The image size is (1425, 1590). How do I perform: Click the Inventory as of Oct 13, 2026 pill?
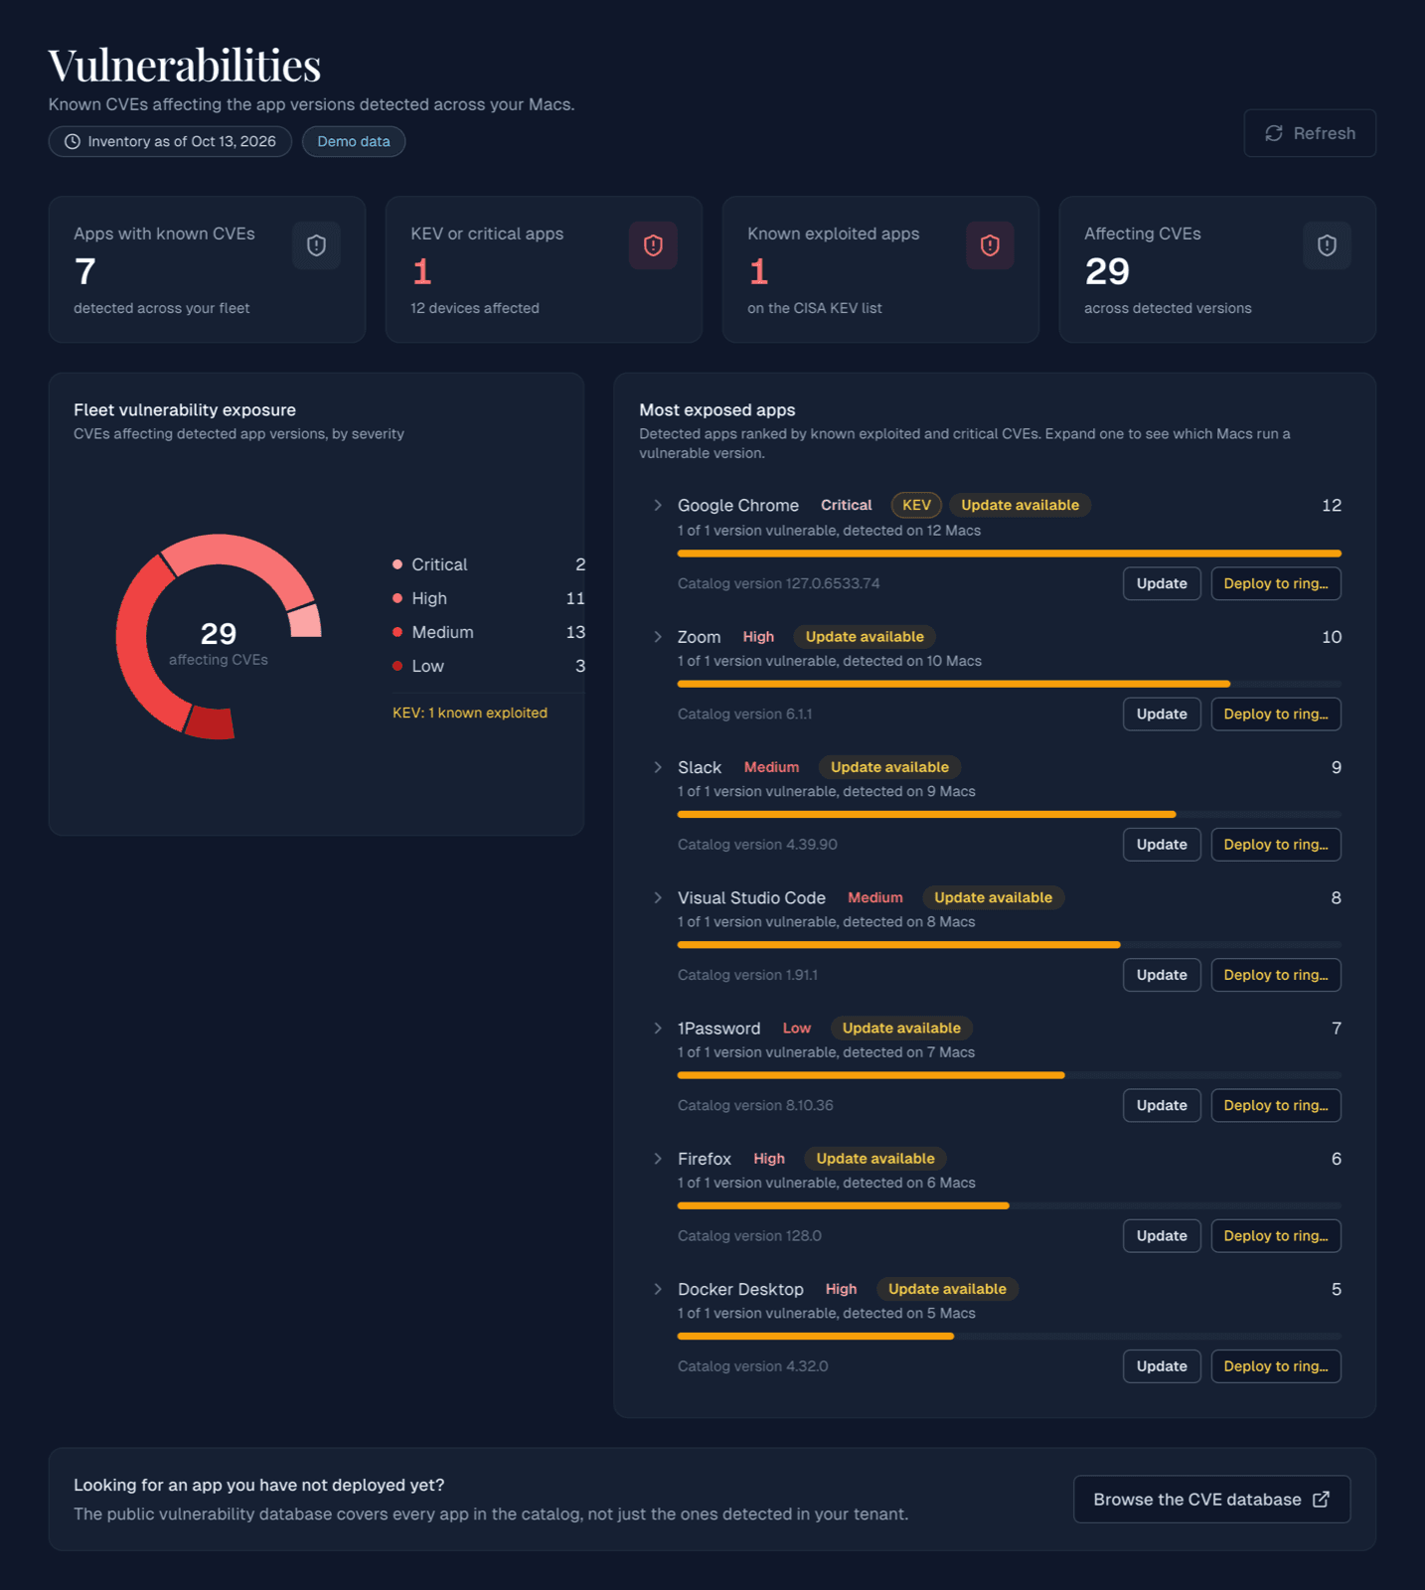(x=170, y=141)
